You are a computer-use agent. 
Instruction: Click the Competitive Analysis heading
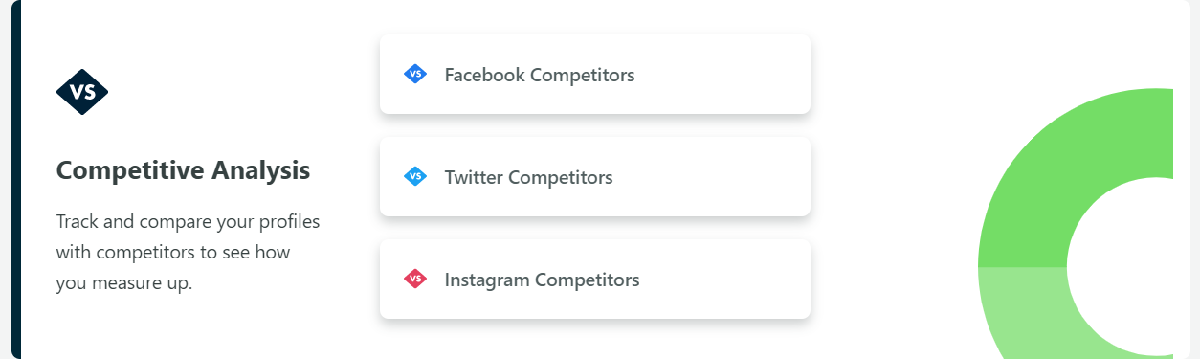(x=183, y=170)
